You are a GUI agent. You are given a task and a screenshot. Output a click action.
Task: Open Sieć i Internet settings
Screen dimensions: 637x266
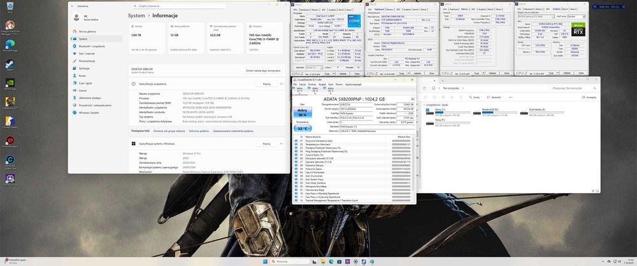[97, 53]
